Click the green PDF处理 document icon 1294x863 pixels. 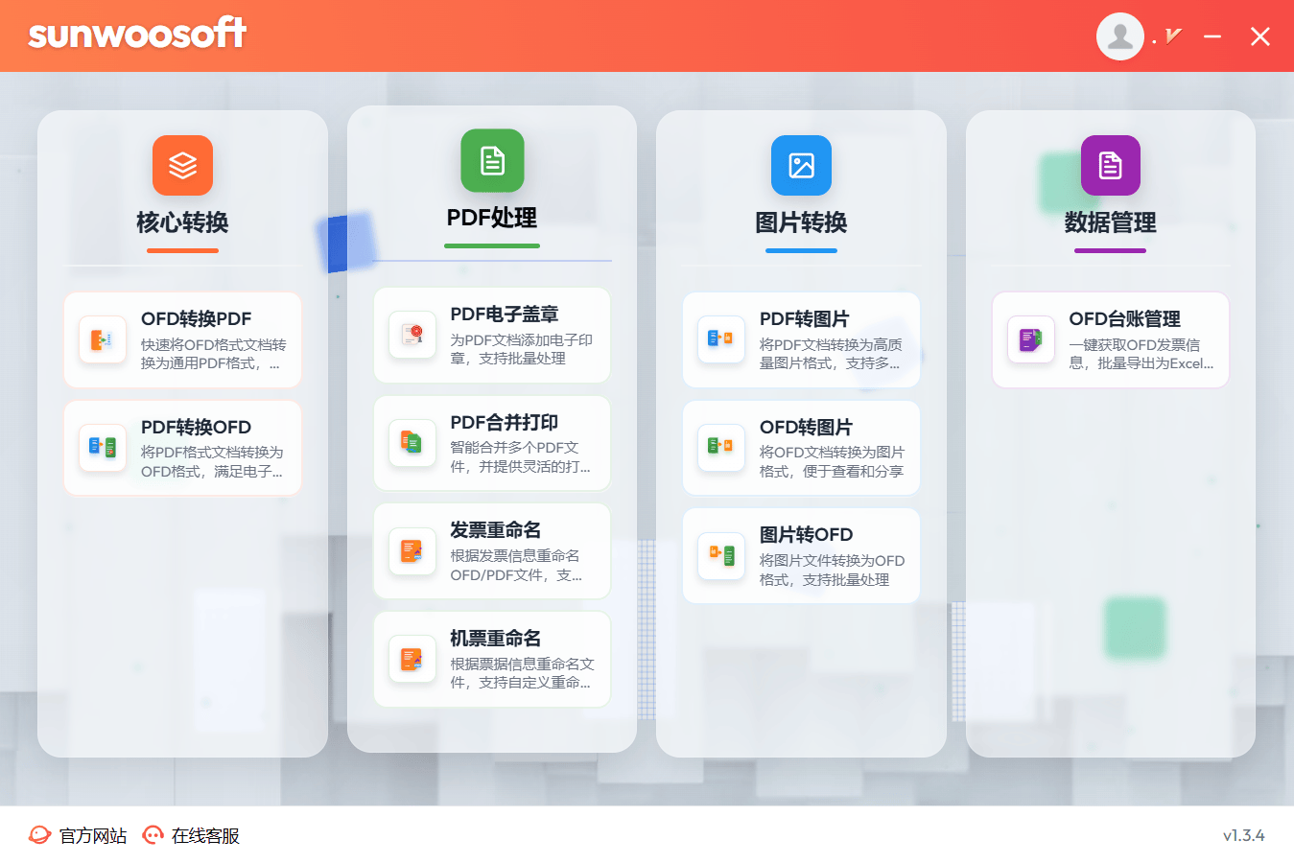tap(492, 160)
